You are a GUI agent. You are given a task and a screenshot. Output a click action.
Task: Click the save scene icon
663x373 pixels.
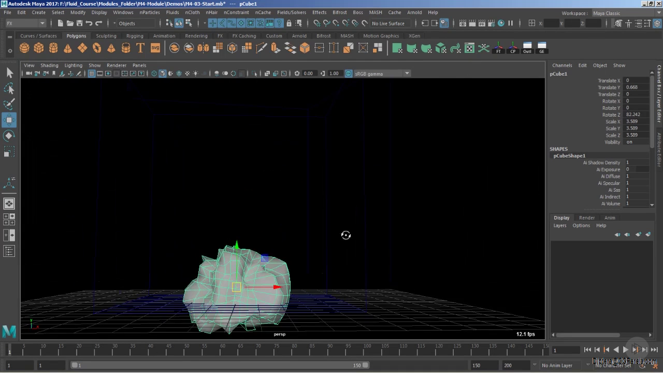(79, 23)
